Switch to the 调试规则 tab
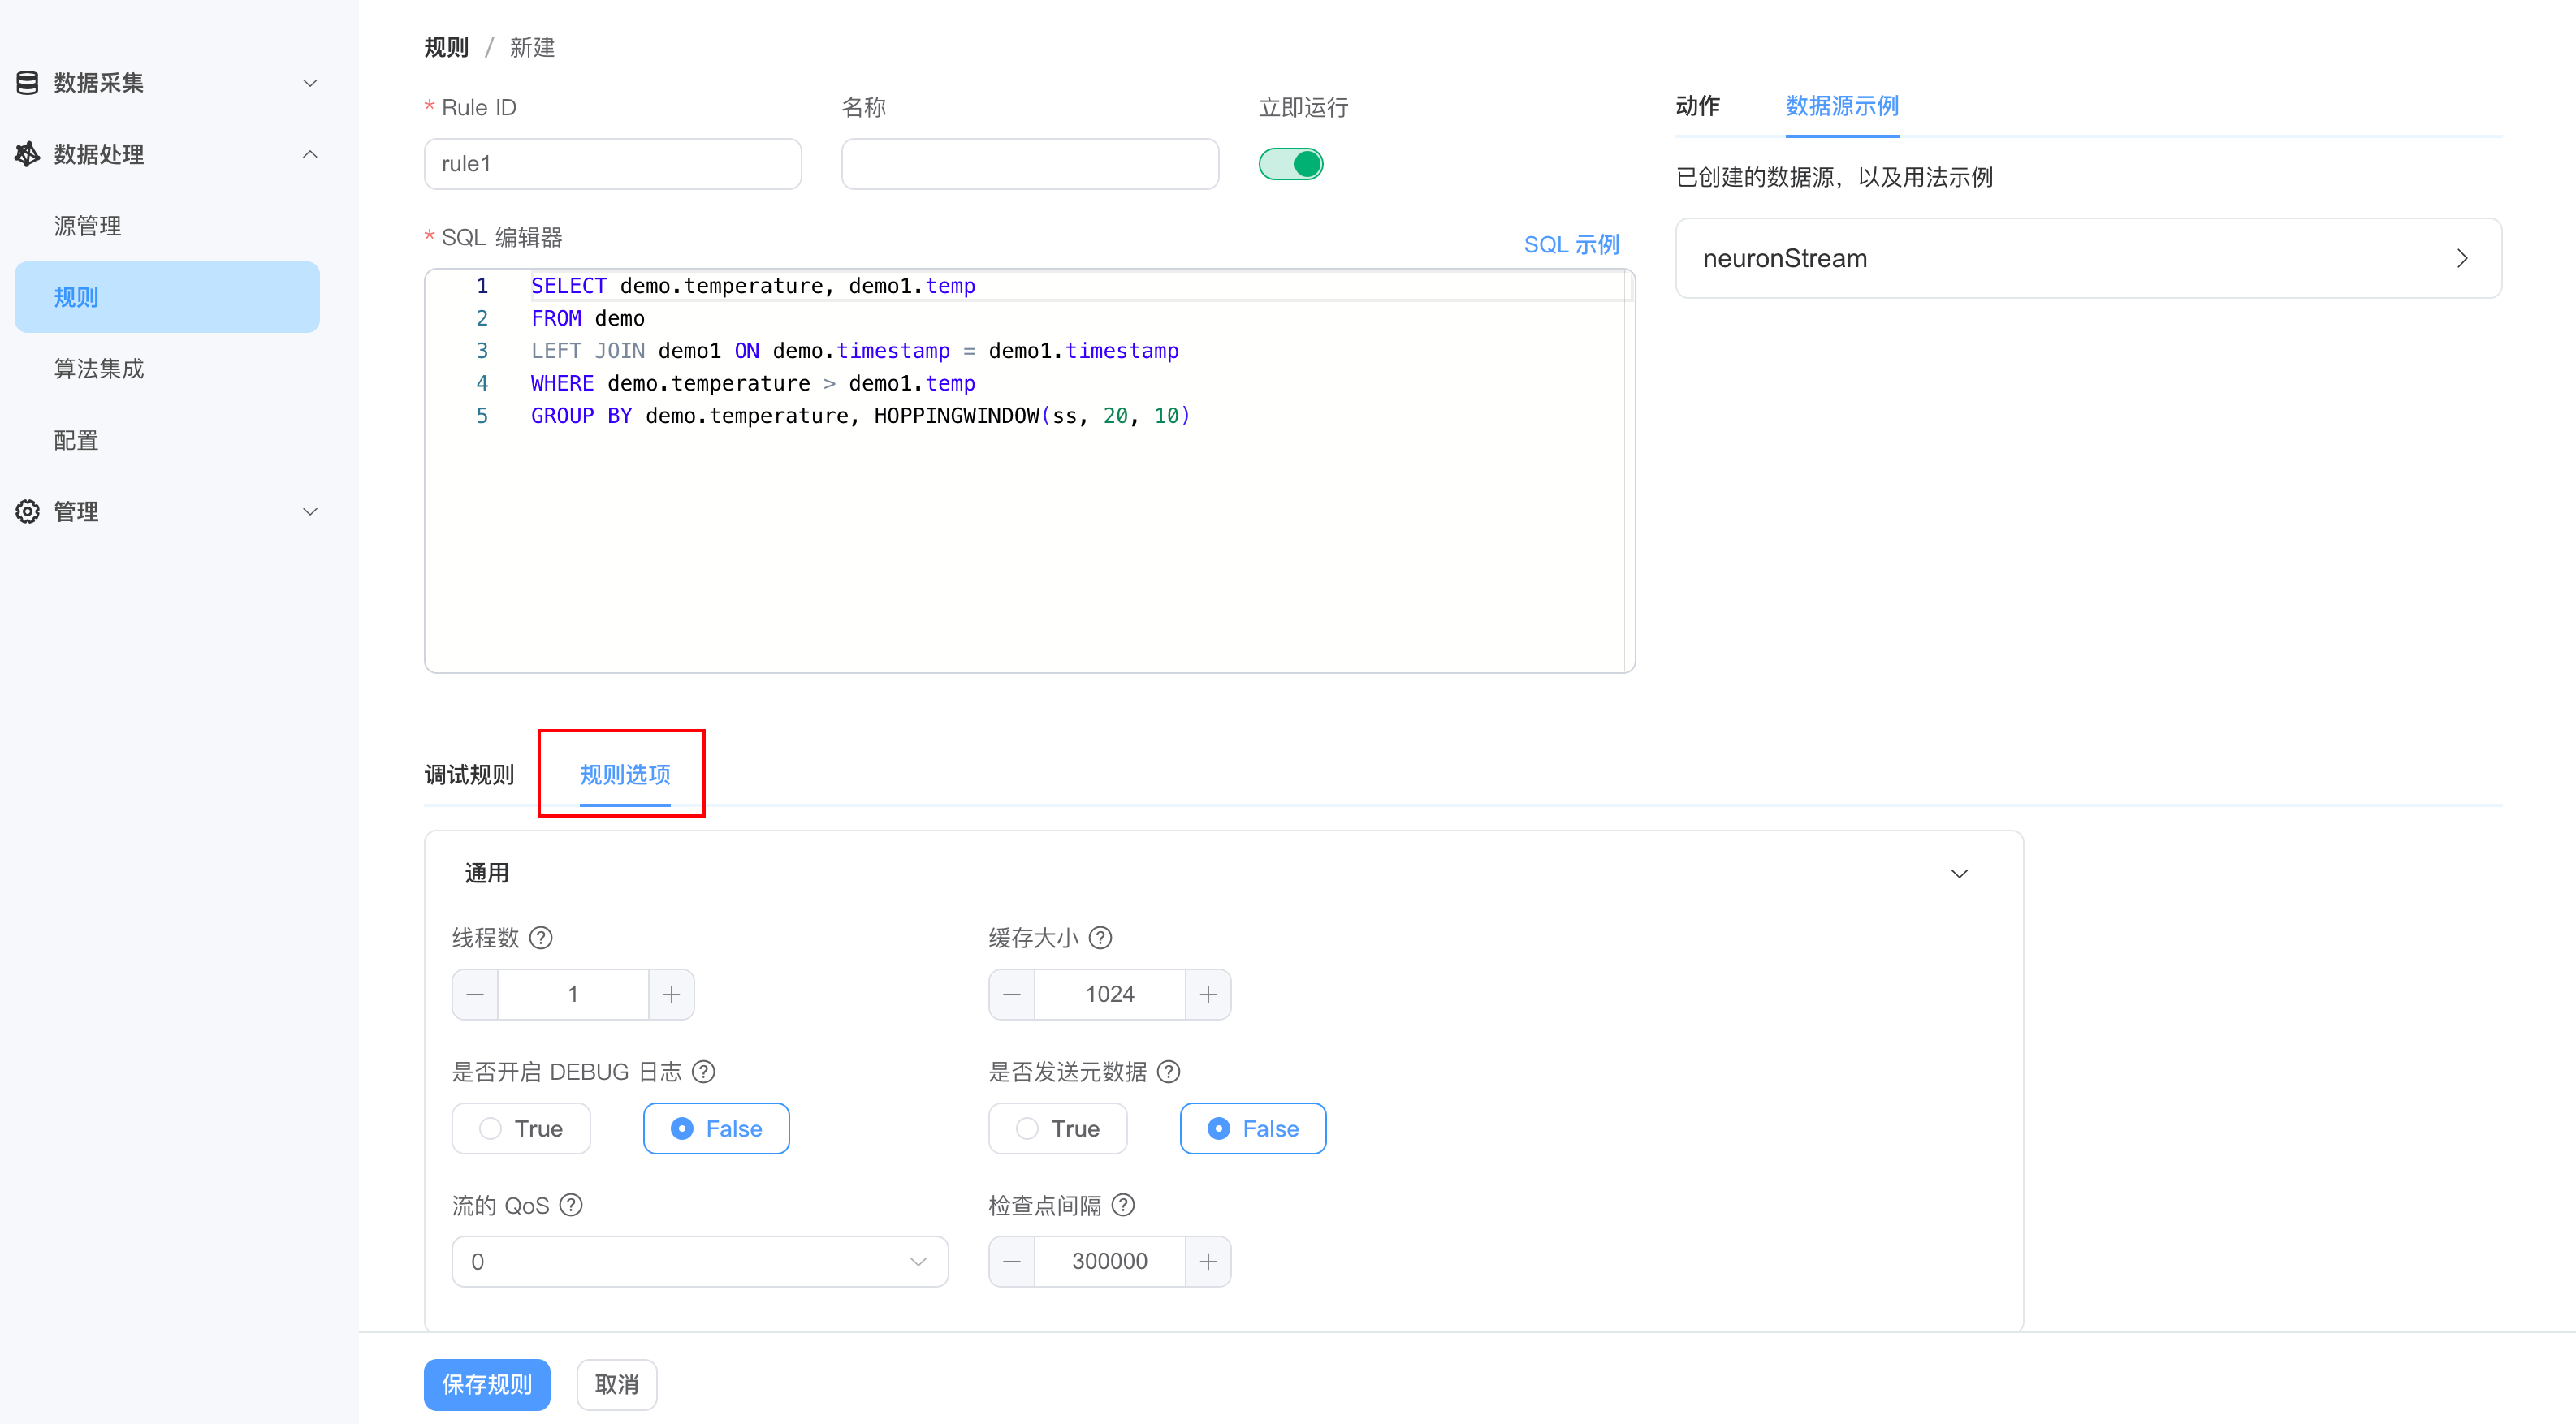Viewport: 2576px width, 1424px height. (468, 774)
